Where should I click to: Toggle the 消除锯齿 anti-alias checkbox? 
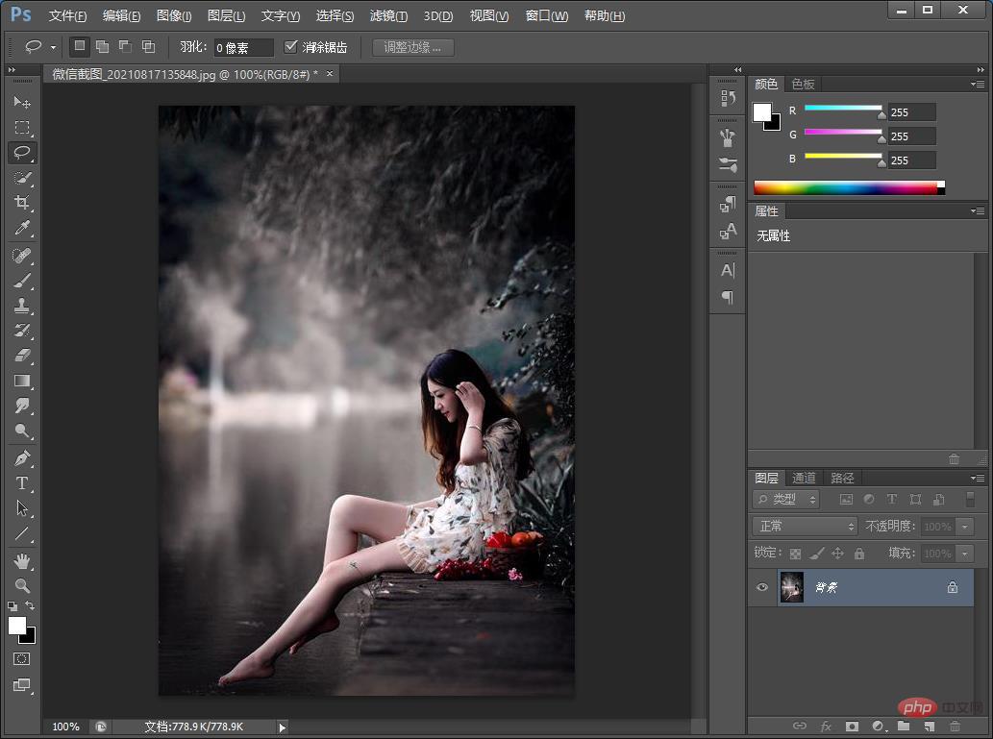tap(291, 46)
